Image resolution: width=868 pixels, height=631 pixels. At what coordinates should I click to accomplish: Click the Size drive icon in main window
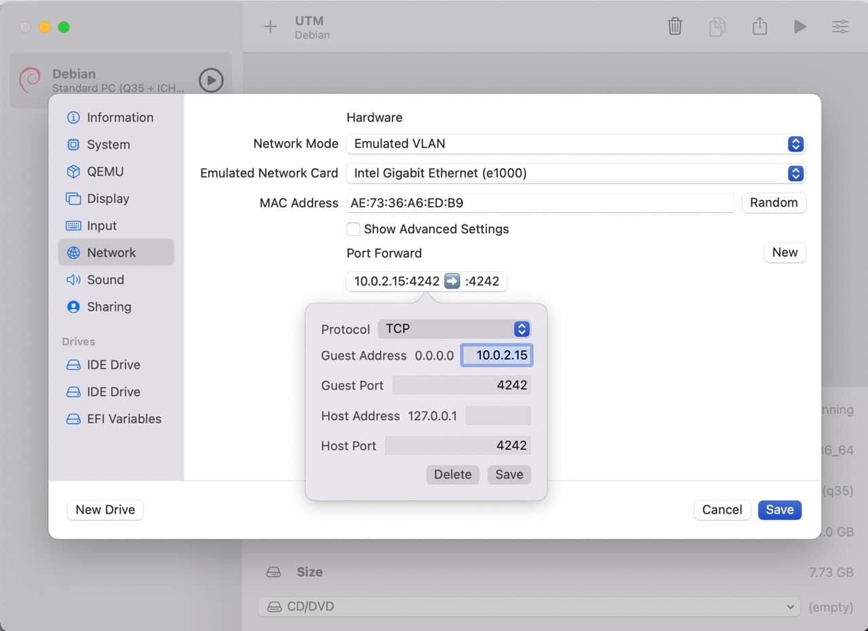[x=273, y=572]
